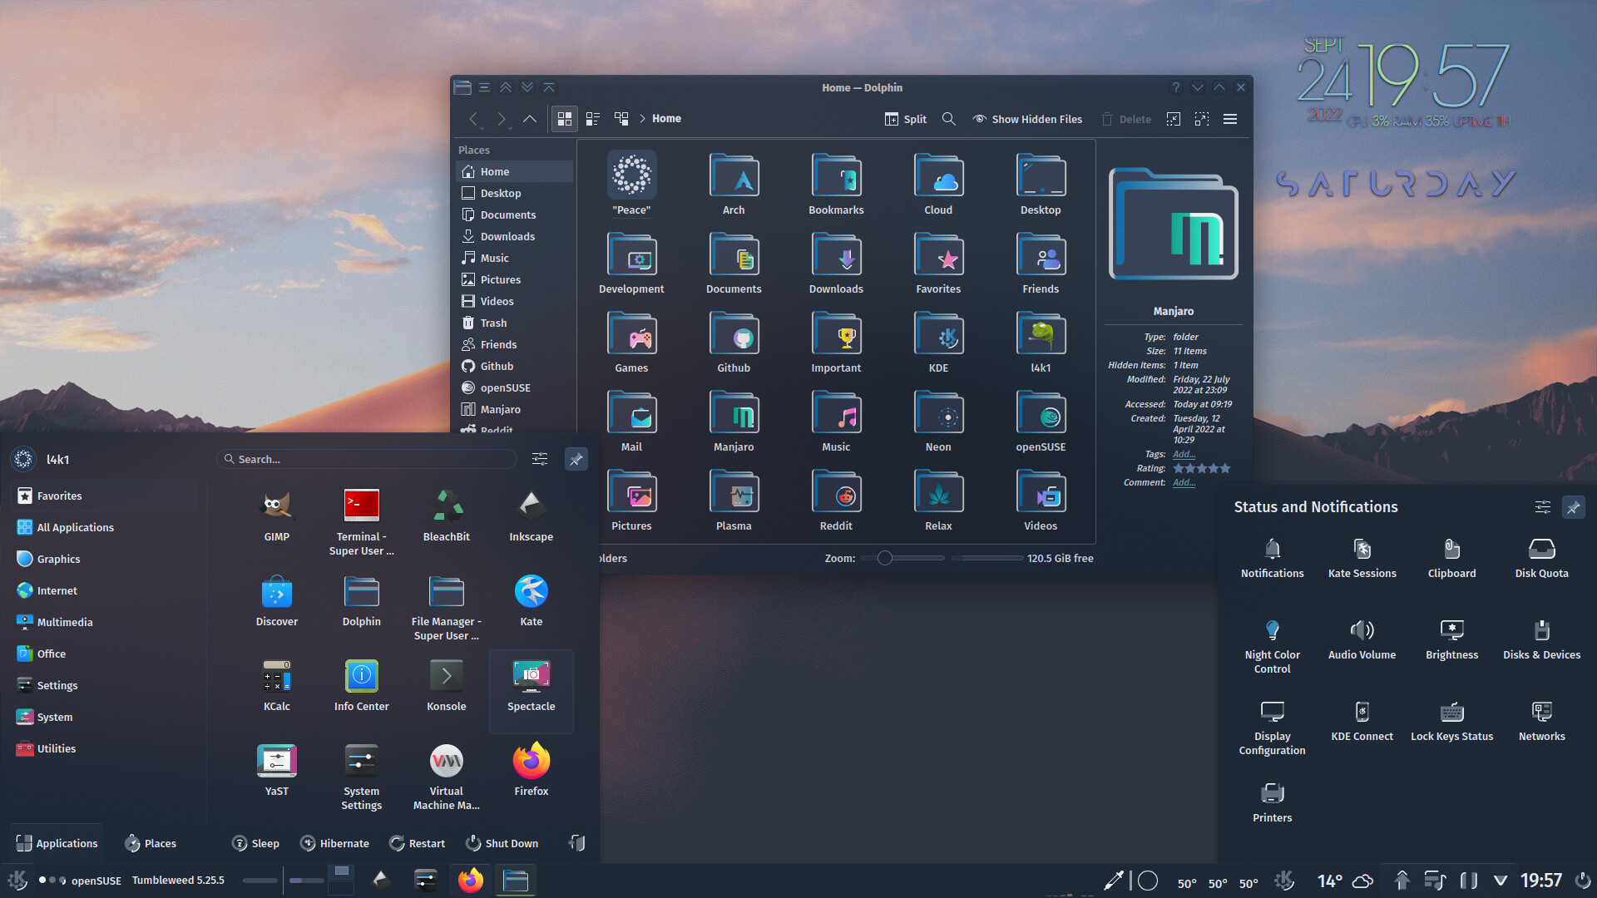The width and height of the screenshot is (1597, 898).
Task: Select the Graphics category
Action: tap(104, 559)
